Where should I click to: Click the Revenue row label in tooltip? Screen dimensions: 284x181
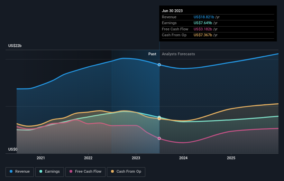(x=169, y=17)
